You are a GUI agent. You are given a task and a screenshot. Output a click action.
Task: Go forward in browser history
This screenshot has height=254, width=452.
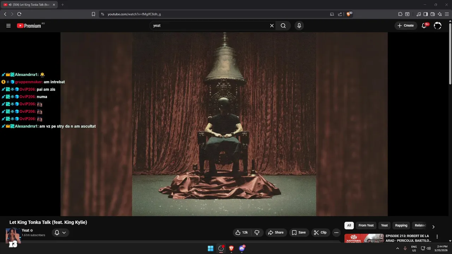pyautogui.click(x=12, y=14)
